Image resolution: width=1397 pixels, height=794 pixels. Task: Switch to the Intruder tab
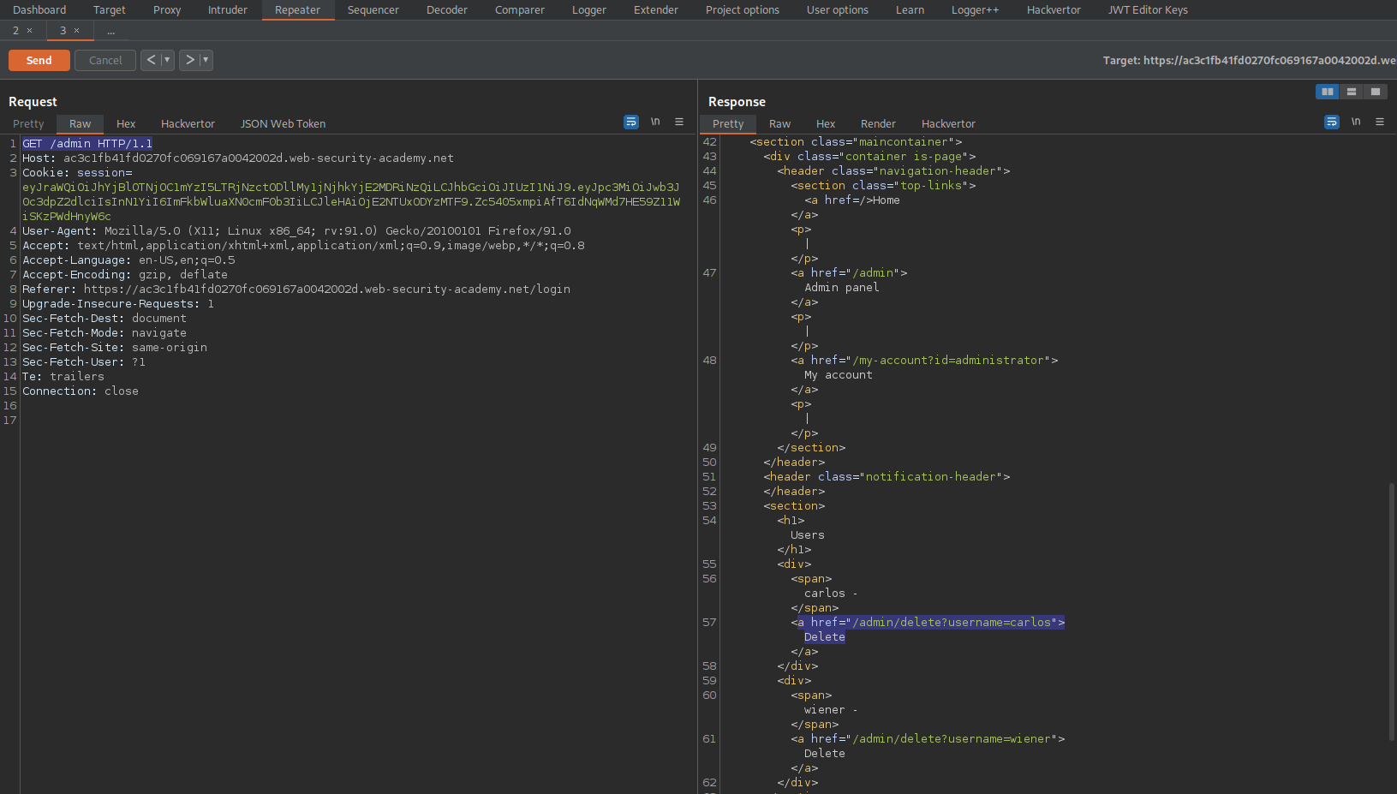click(x=228, y=10)
